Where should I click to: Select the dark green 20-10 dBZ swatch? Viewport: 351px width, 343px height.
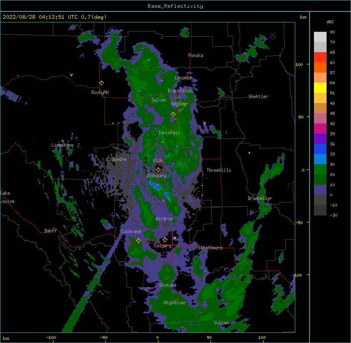pos(320,179)
